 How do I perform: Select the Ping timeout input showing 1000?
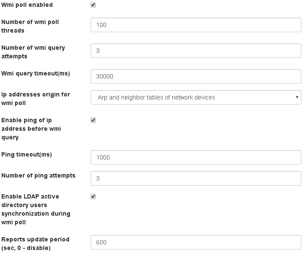click(196, 157)
